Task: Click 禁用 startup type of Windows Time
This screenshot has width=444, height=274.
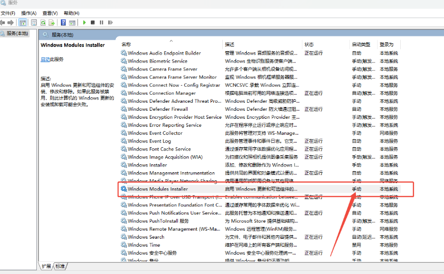Action: point(356,245)
